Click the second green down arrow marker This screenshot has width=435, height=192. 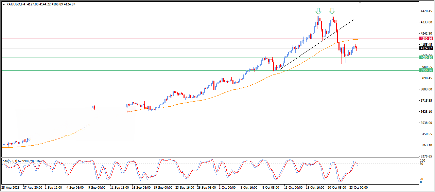point(332,11)
